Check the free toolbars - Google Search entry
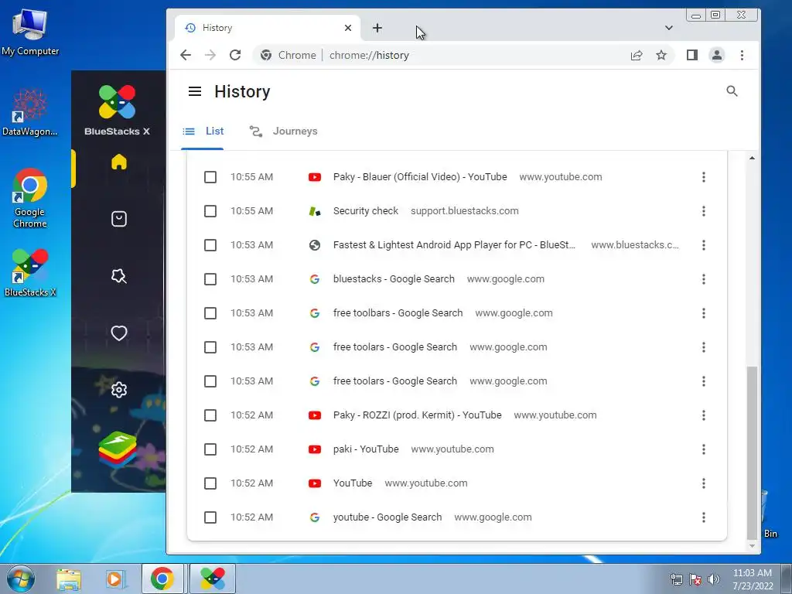This screenshot has height=594, width=792. pos(210,313)
